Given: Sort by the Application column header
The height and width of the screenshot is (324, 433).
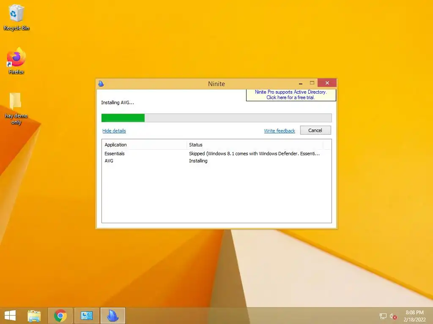Looking at the screenshot, I should 144,145.
